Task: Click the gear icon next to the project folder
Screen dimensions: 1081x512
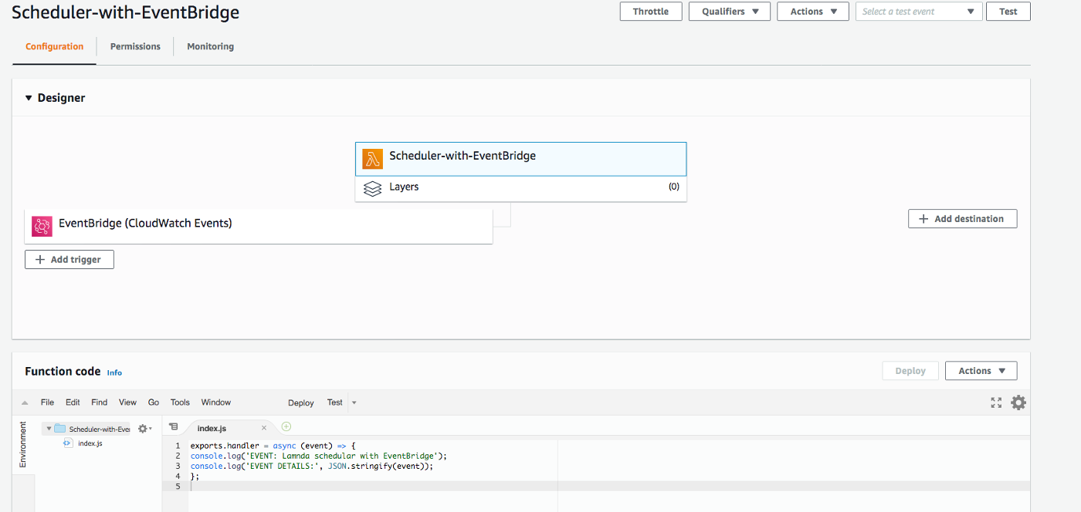Action: pyautogui.click(x=142, y=427)
